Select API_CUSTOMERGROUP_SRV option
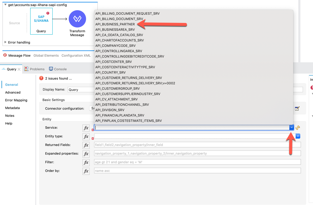This screenshot has width=313, height=205. tap(117, 89)
